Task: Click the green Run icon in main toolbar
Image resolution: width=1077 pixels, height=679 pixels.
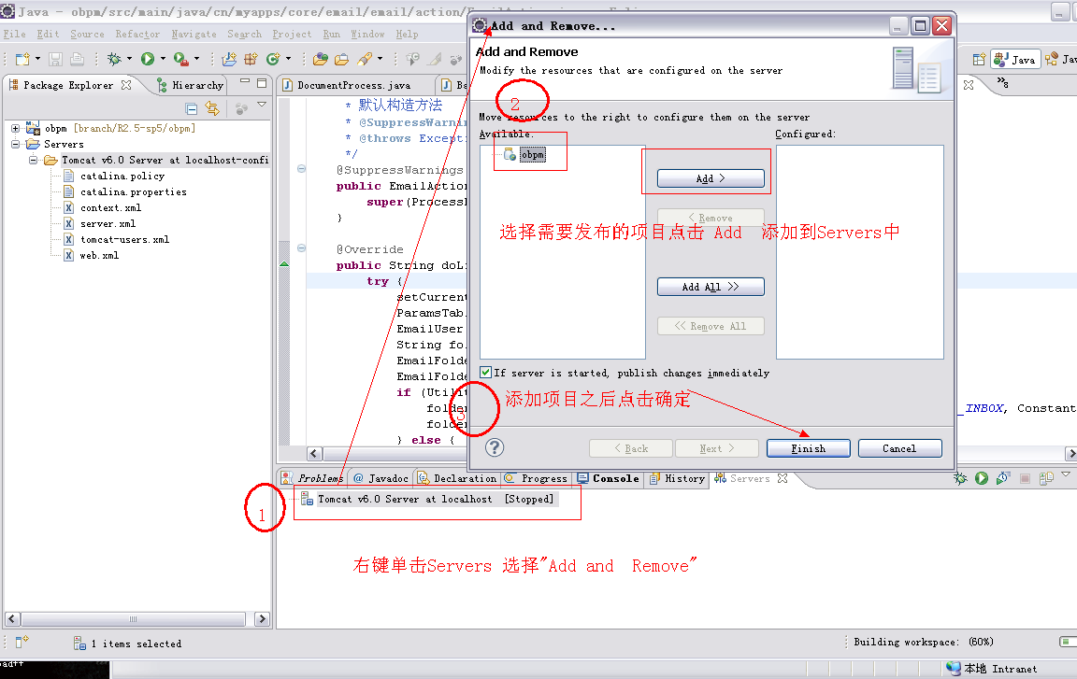Action: click(148, 59)
